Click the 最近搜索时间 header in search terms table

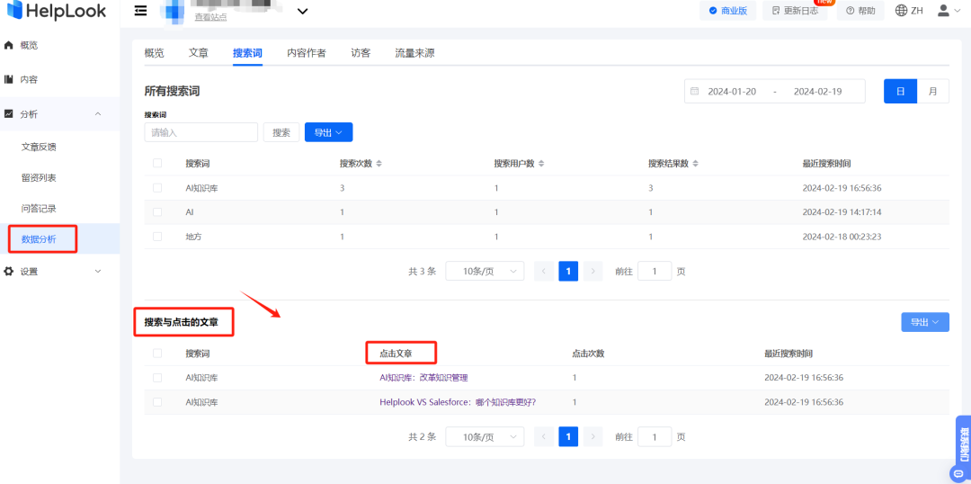(x=826, y=164)
